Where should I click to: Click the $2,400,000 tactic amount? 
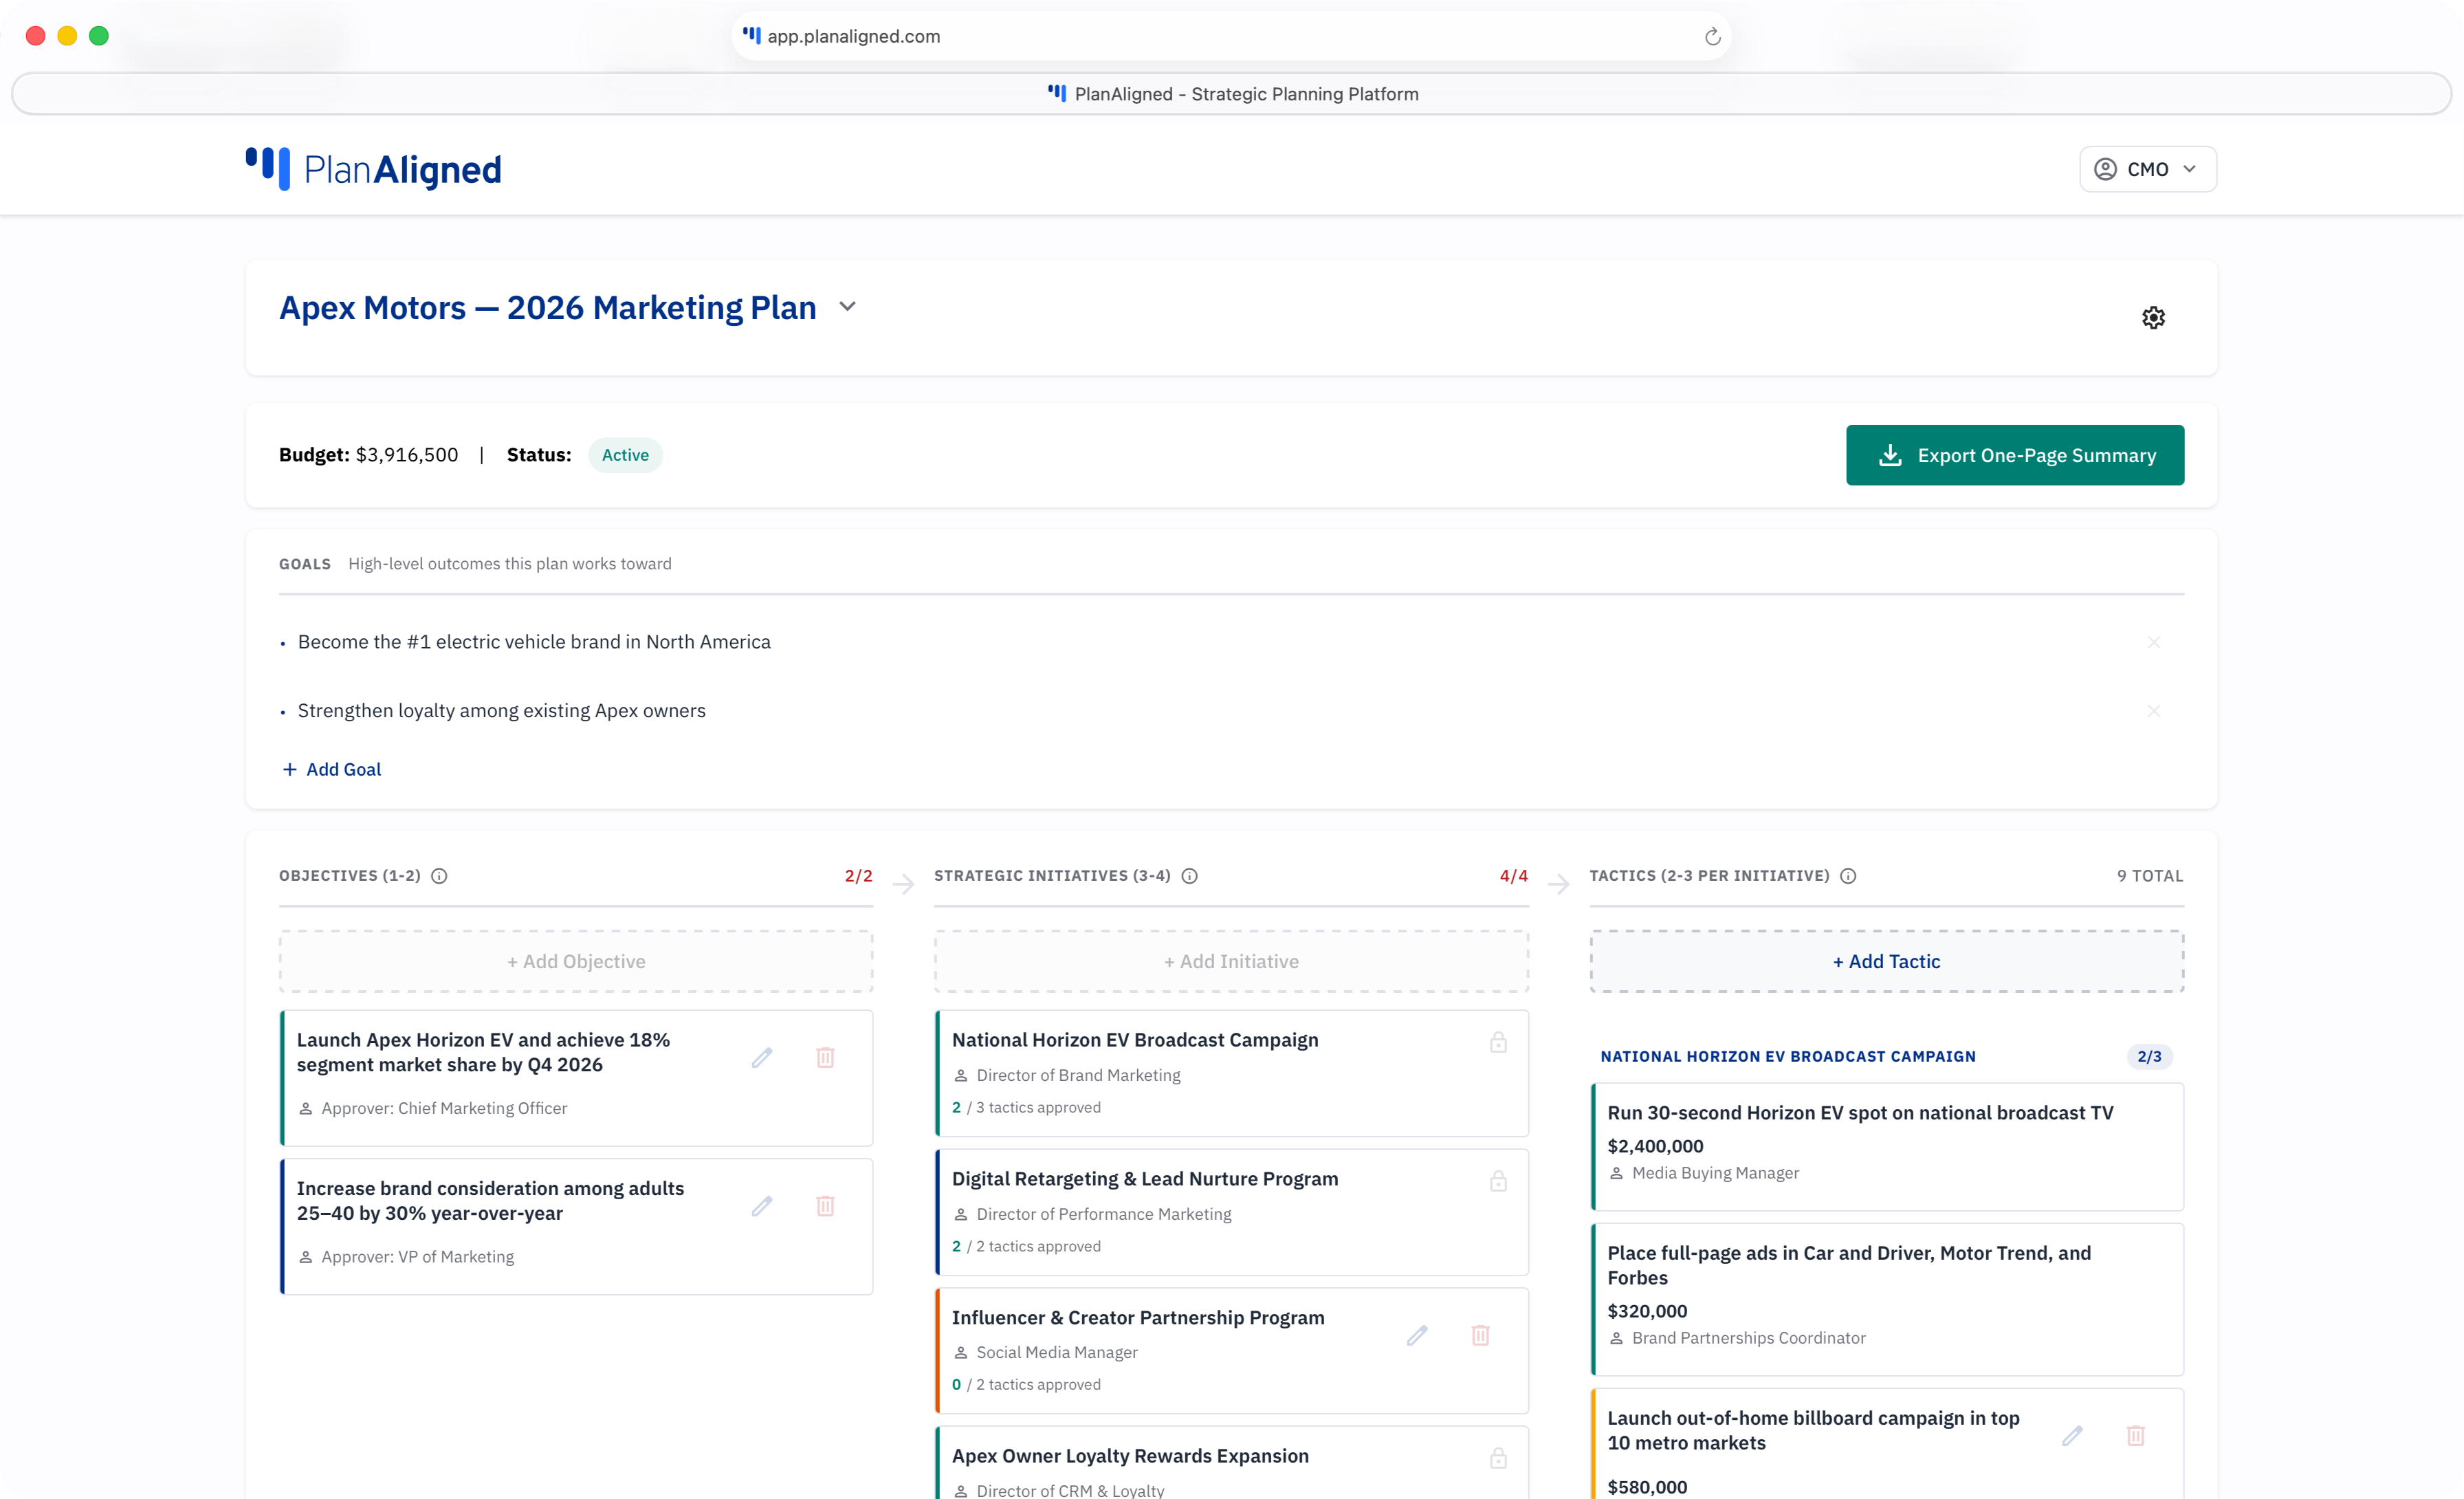click(x=1655, y=1146)
